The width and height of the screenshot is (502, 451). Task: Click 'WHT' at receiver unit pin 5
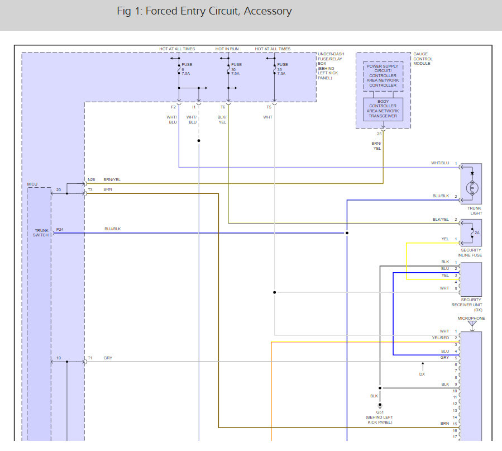pos(444,288)
